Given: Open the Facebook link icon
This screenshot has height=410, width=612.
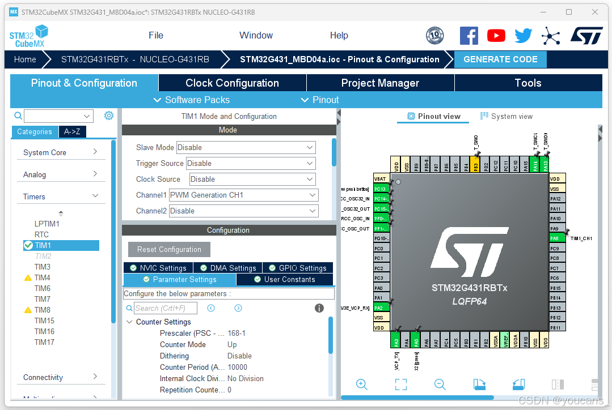Looking at the screenshot, I should coord(469,36).
